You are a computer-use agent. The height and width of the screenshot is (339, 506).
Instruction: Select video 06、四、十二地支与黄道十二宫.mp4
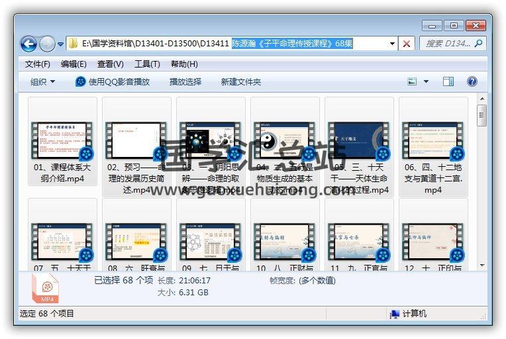[433, 147]
